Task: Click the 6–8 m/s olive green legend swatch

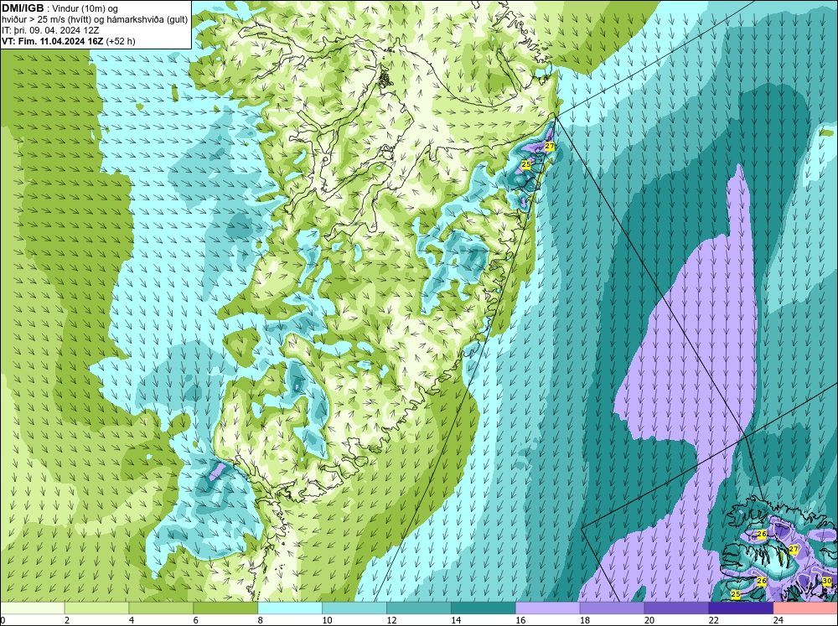Action: pos(225,608)
